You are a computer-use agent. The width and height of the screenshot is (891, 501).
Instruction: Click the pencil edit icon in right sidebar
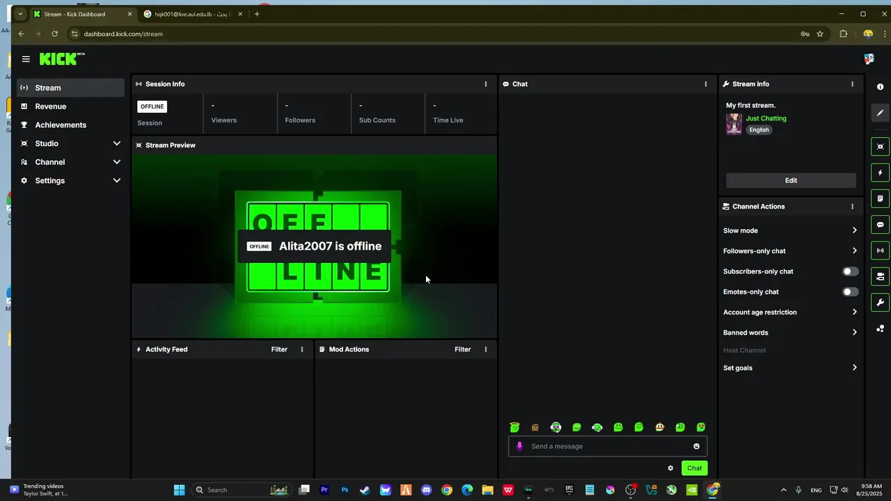pos(880,113)
